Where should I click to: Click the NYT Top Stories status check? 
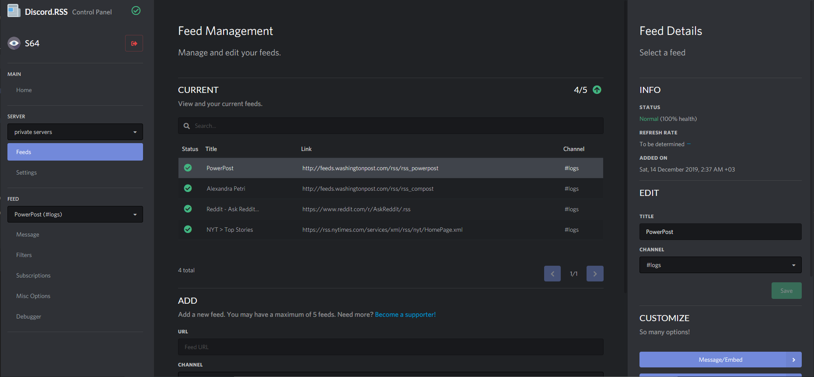click(188, 230)
